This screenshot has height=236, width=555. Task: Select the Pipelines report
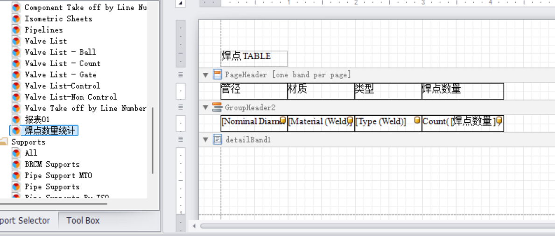pyautogui.click(x=43, y=30)
